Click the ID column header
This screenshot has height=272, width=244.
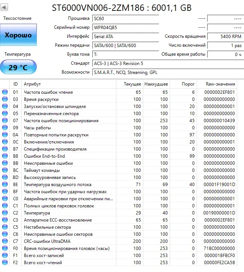(x=15, y=84)
